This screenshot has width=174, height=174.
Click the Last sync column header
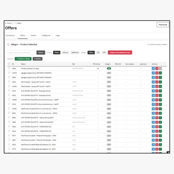[143, 64]
